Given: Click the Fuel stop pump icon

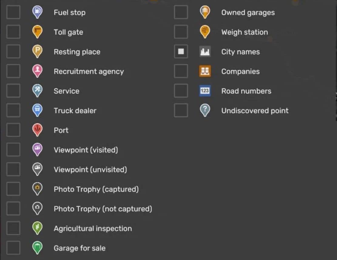Looking at the screenshot, I should click(x=37, y=12).
